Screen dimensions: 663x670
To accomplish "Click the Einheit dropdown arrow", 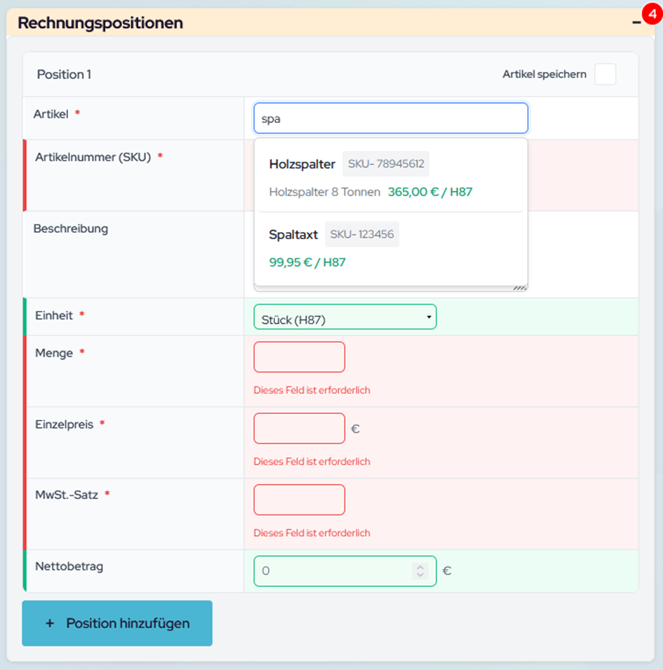I will point(429,318).
